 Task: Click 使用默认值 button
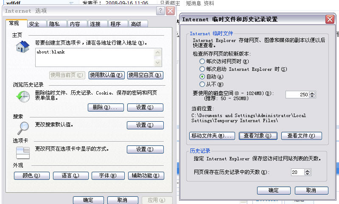pos(106,75)
